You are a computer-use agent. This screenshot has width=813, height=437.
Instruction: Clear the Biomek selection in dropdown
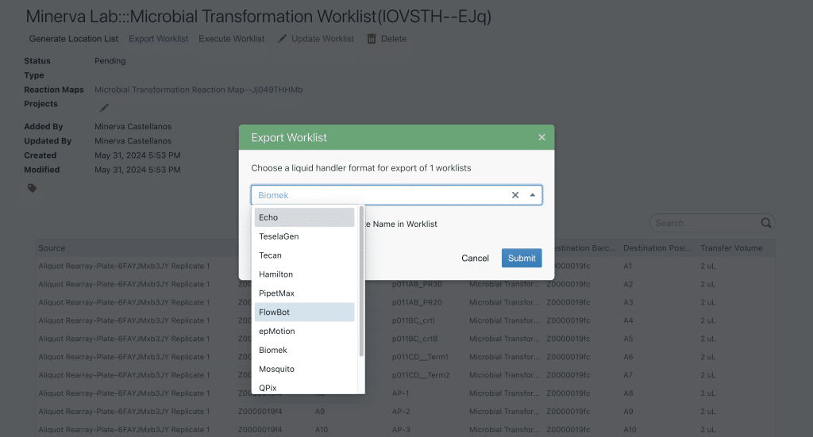click(x=514, y=195)
